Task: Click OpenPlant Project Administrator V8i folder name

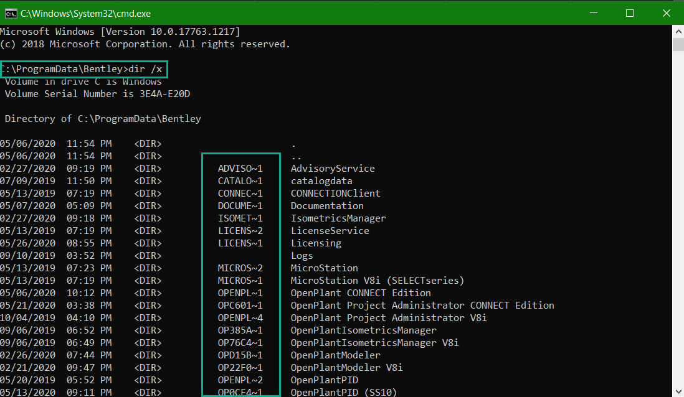Action: 389,318
